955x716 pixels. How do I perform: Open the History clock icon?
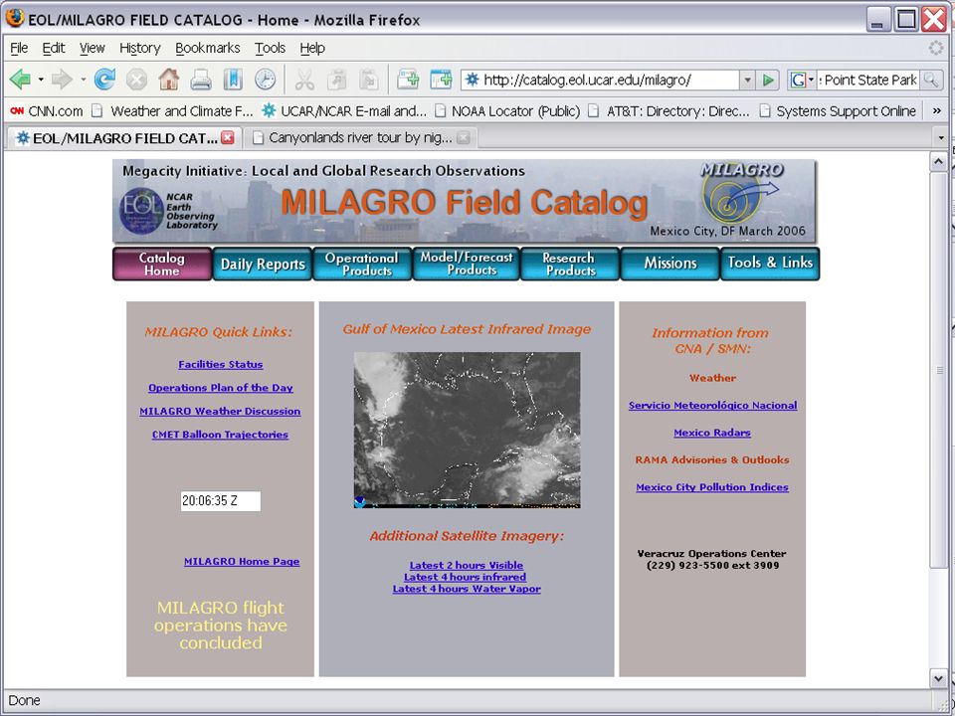pyautogui.click(x=265, y=80)
